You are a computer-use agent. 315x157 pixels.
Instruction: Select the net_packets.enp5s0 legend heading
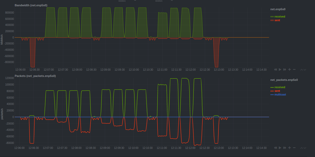point(284,80)
